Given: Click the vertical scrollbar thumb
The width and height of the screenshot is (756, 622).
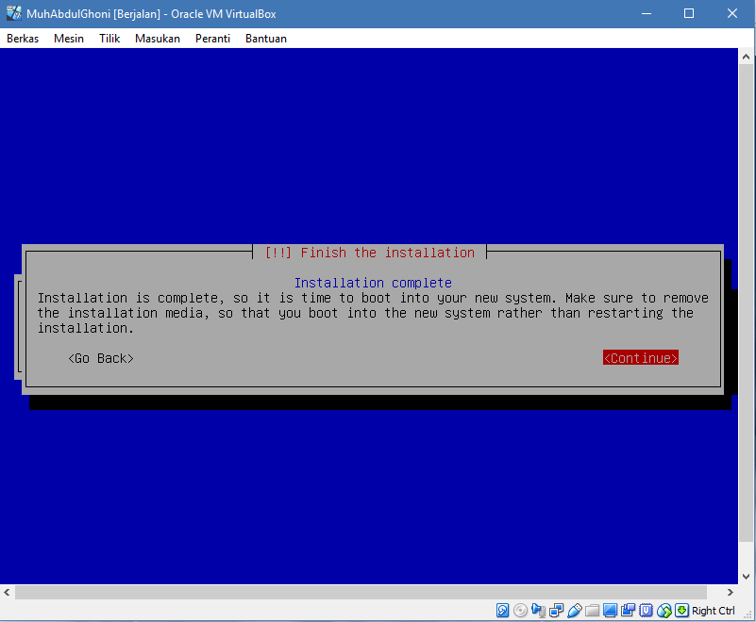Looking at the screenshot, I should click(x=746, y=303).
